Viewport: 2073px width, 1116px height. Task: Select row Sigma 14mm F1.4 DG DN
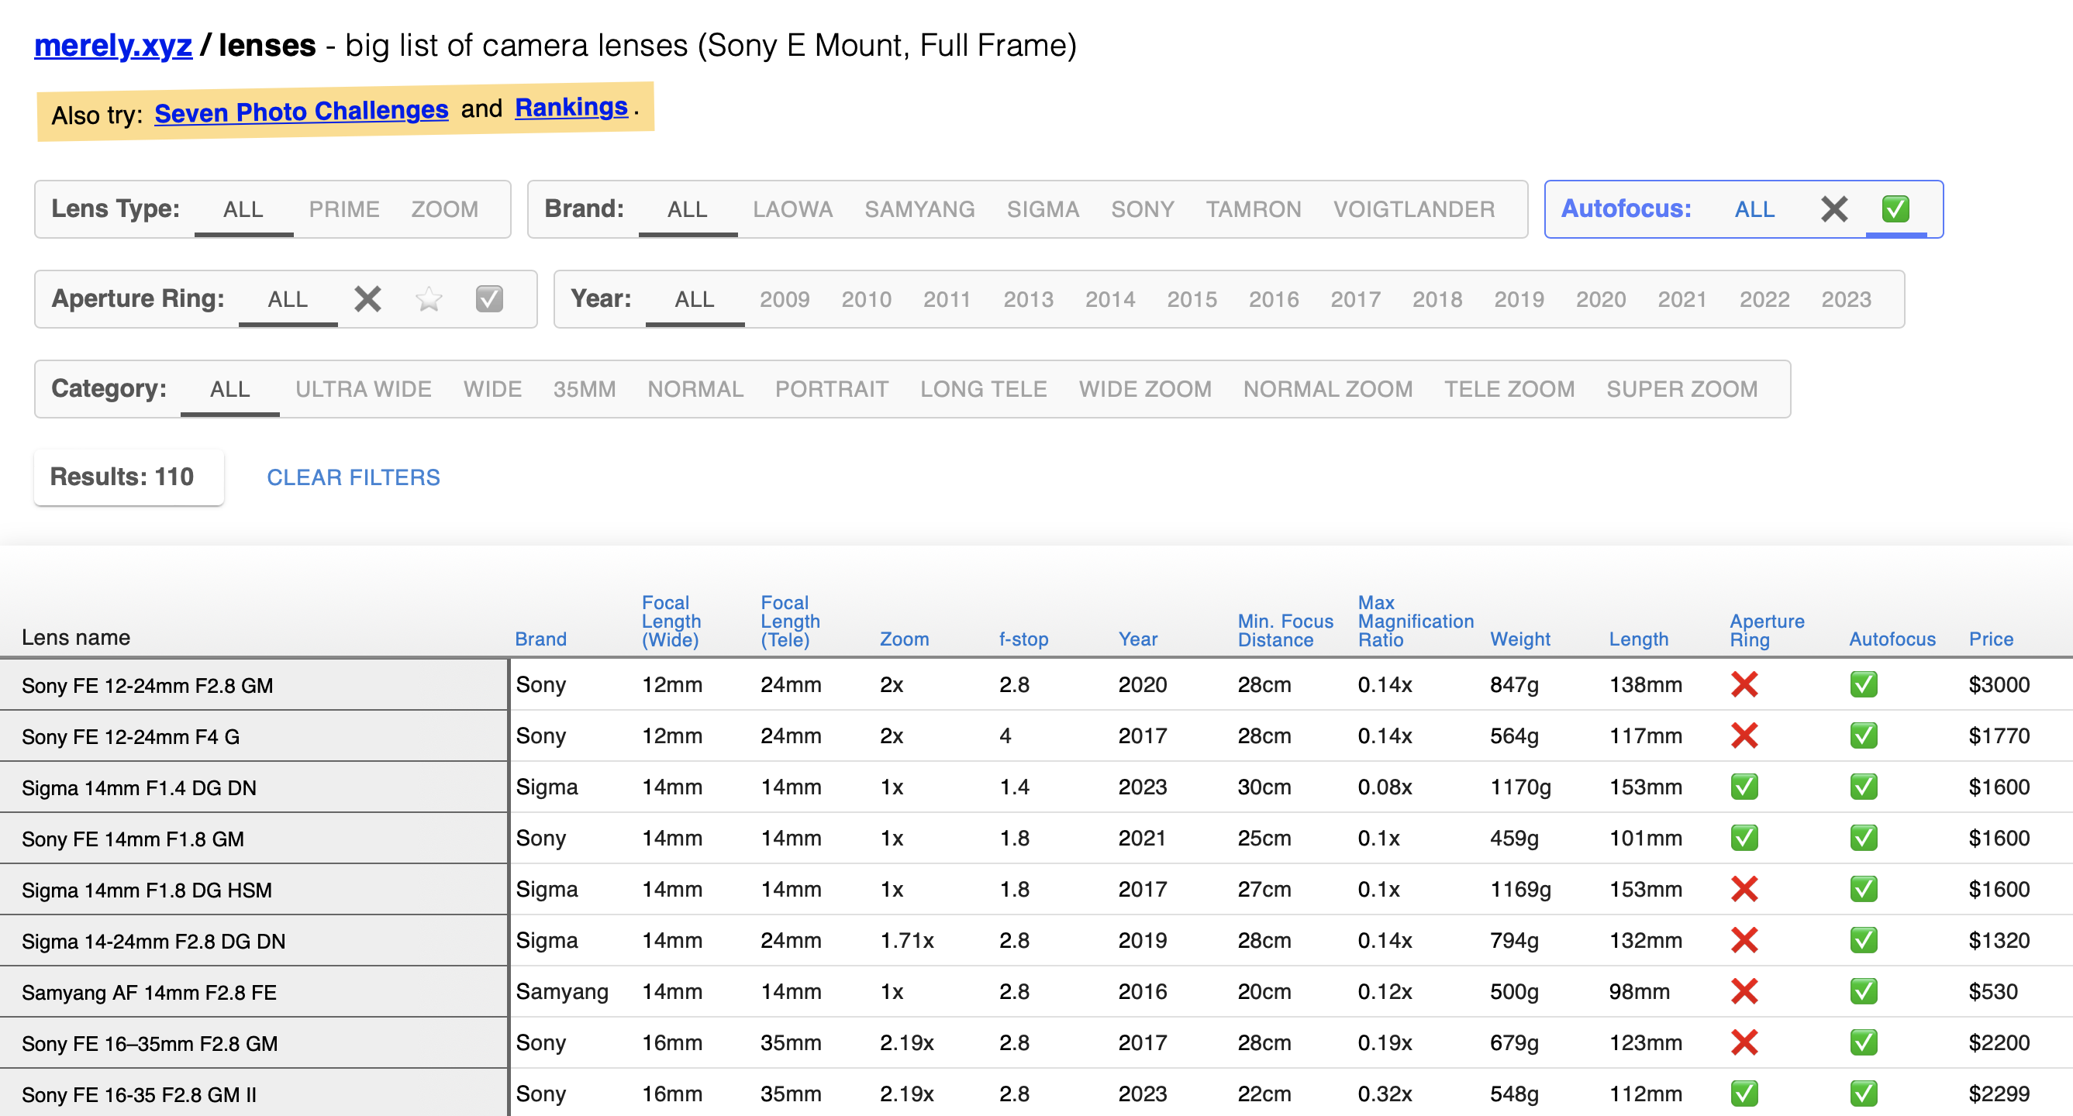click(x=1036, y=787)
